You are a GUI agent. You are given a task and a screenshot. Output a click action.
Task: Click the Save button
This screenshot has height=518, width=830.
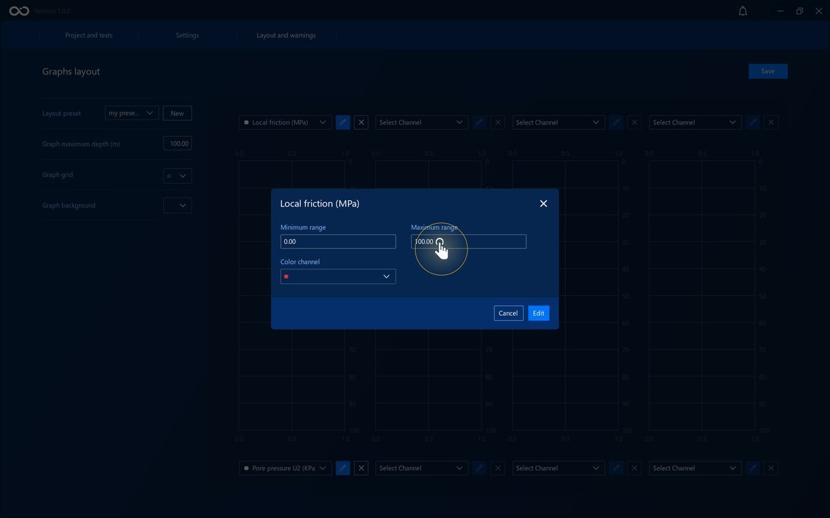coord(768,71)
